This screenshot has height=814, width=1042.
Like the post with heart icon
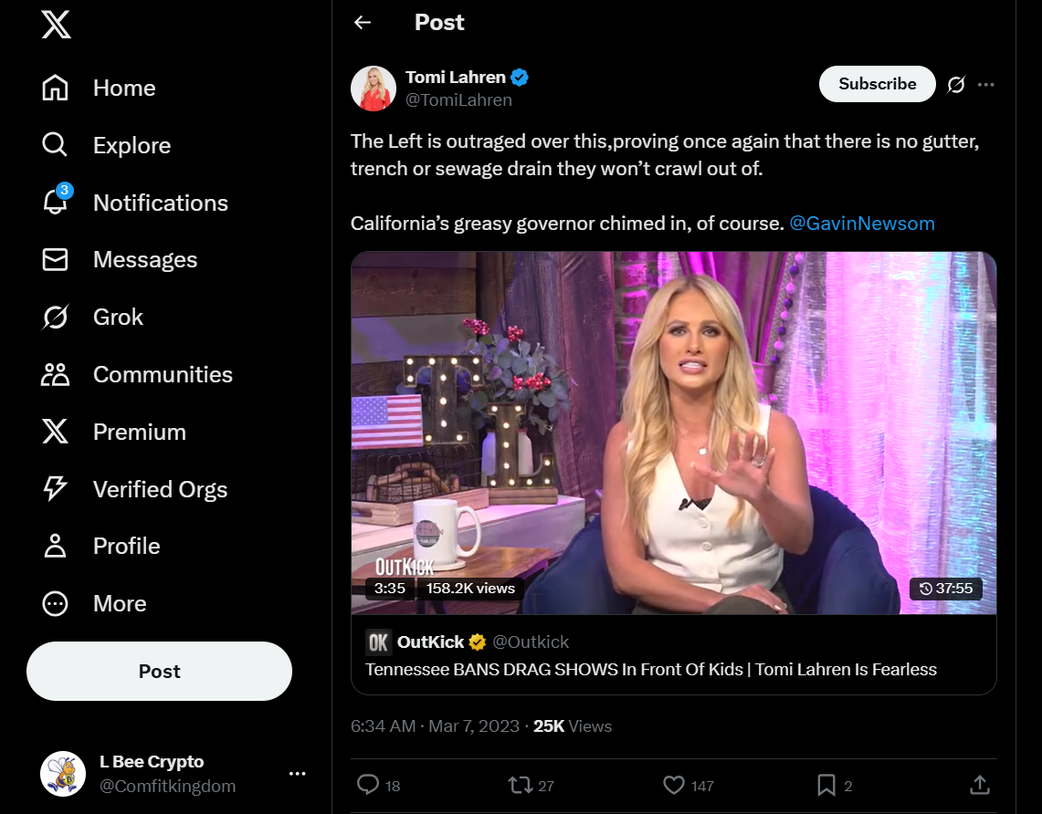[x=674, y=785]
